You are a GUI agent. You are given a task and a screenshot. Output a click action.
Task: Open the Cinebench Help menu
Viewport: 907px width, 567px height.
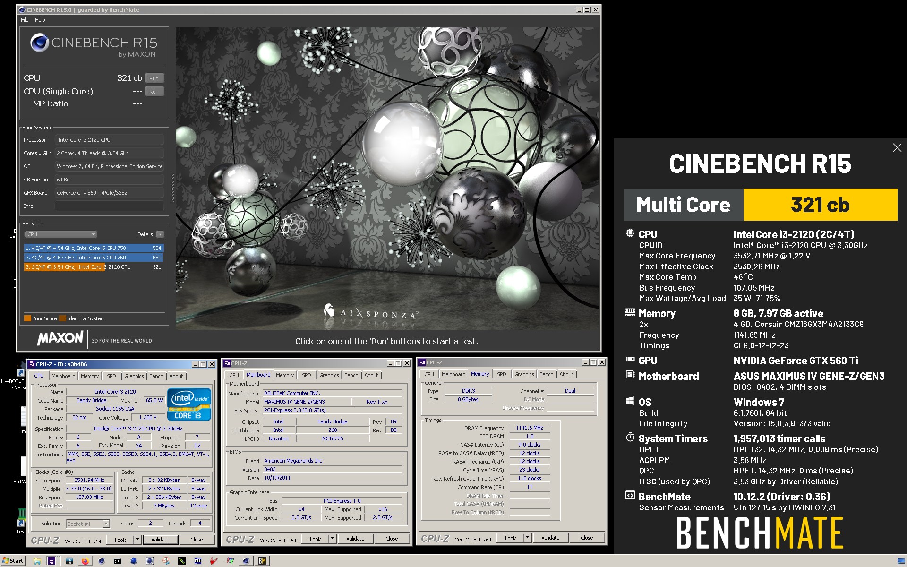[x=40, y=20]
